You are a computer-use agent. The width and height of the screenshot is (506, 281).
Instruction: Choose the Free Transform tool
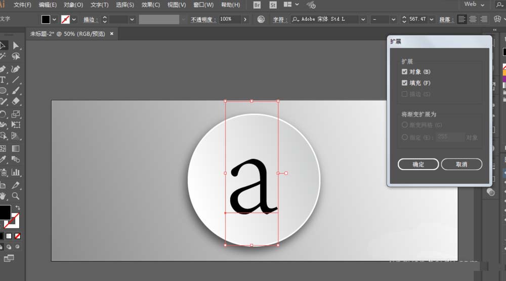pyautogui.click(x=16, y=125)
